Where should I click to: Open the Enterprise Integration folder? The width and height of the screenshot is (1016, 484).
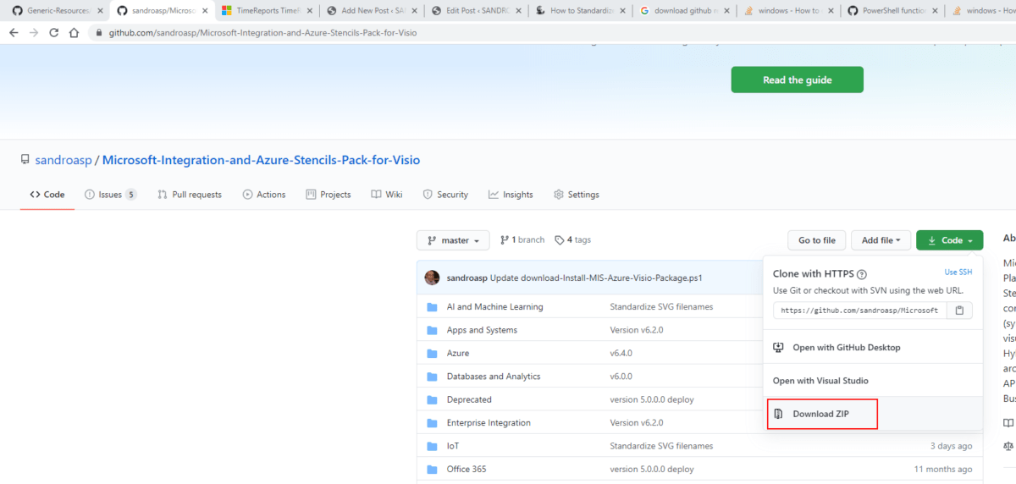coord(489,423)
